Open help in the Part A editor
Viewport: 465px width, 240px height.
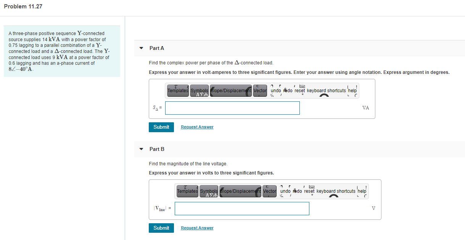pyautogui.click(x=352, y=91)
